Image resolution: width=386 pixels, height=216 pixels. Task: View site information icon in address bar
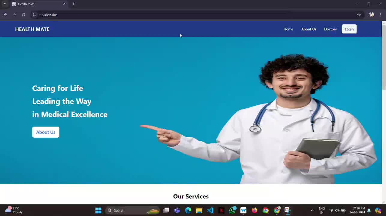click(34, 15)
